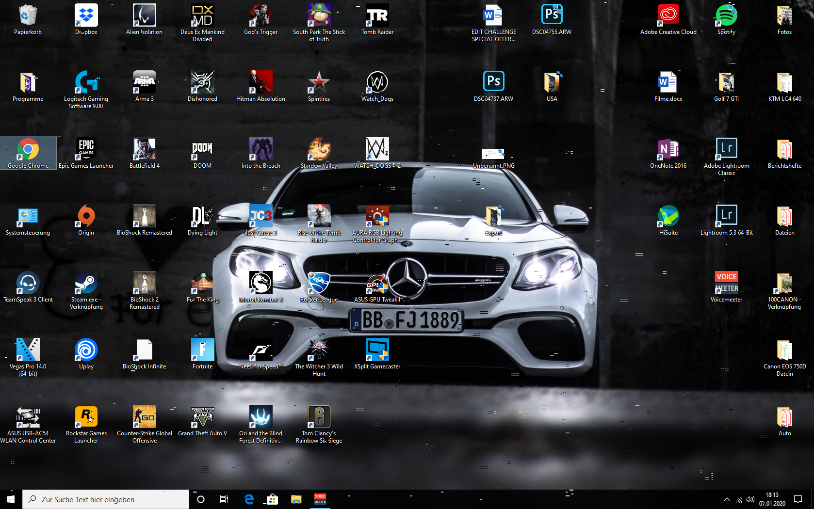Select the Fortnite desktop icon

[203, 350]
